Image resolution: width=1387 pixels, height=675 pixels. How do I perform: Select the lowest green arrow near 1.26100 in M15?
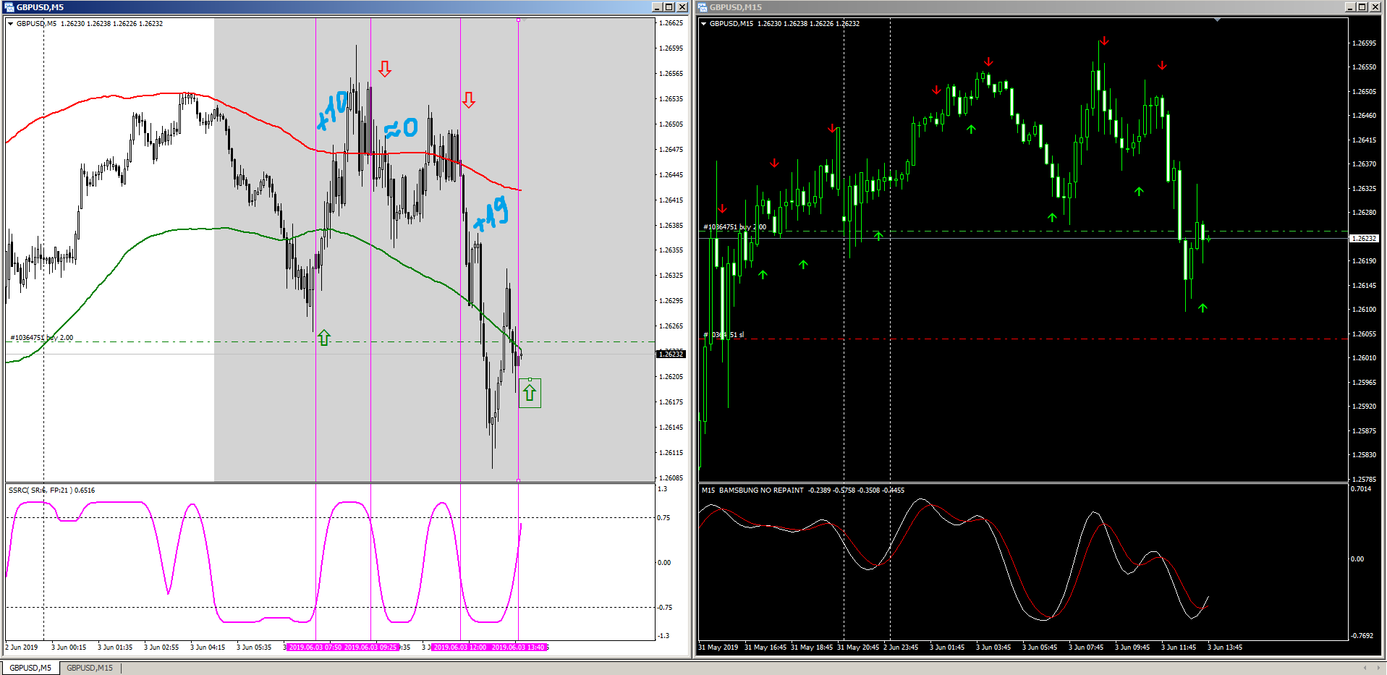(x=1203, y=308)
